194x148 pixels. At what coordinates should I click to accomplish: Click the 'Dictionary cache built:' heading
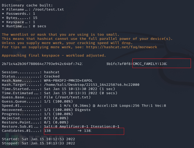(27, 5)
